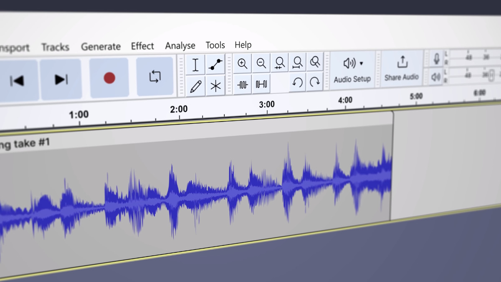This screenshot has height=282, width=501.
Task: Select the Selection tool
Action: [195, 65]
